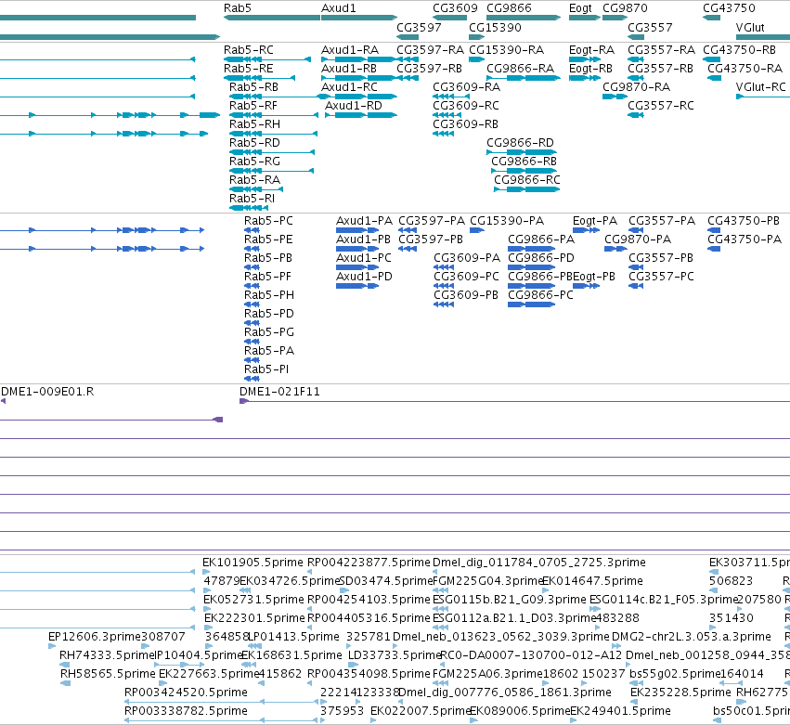Click the "CG15390" gene label
The height and width of the screenshot is (725, 790).
pyautogui.click(x=495, y=28)
